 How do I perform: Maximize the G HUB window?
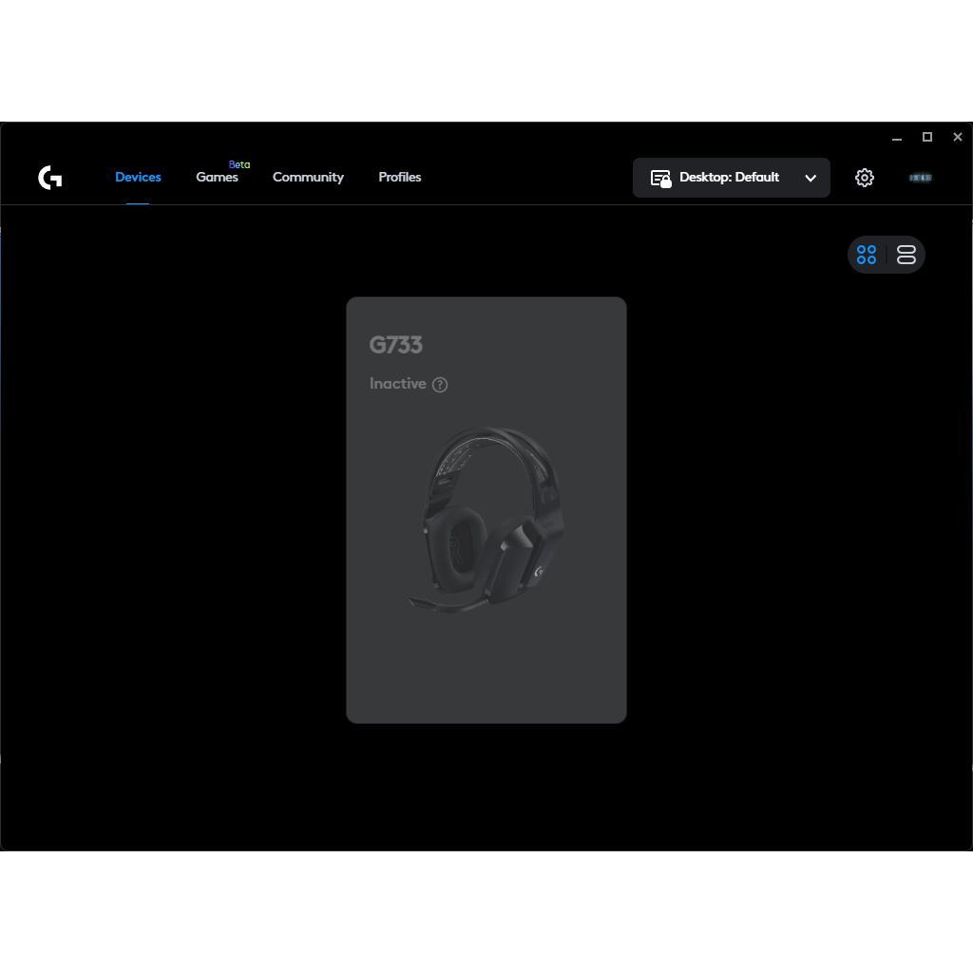click(927, 137)
